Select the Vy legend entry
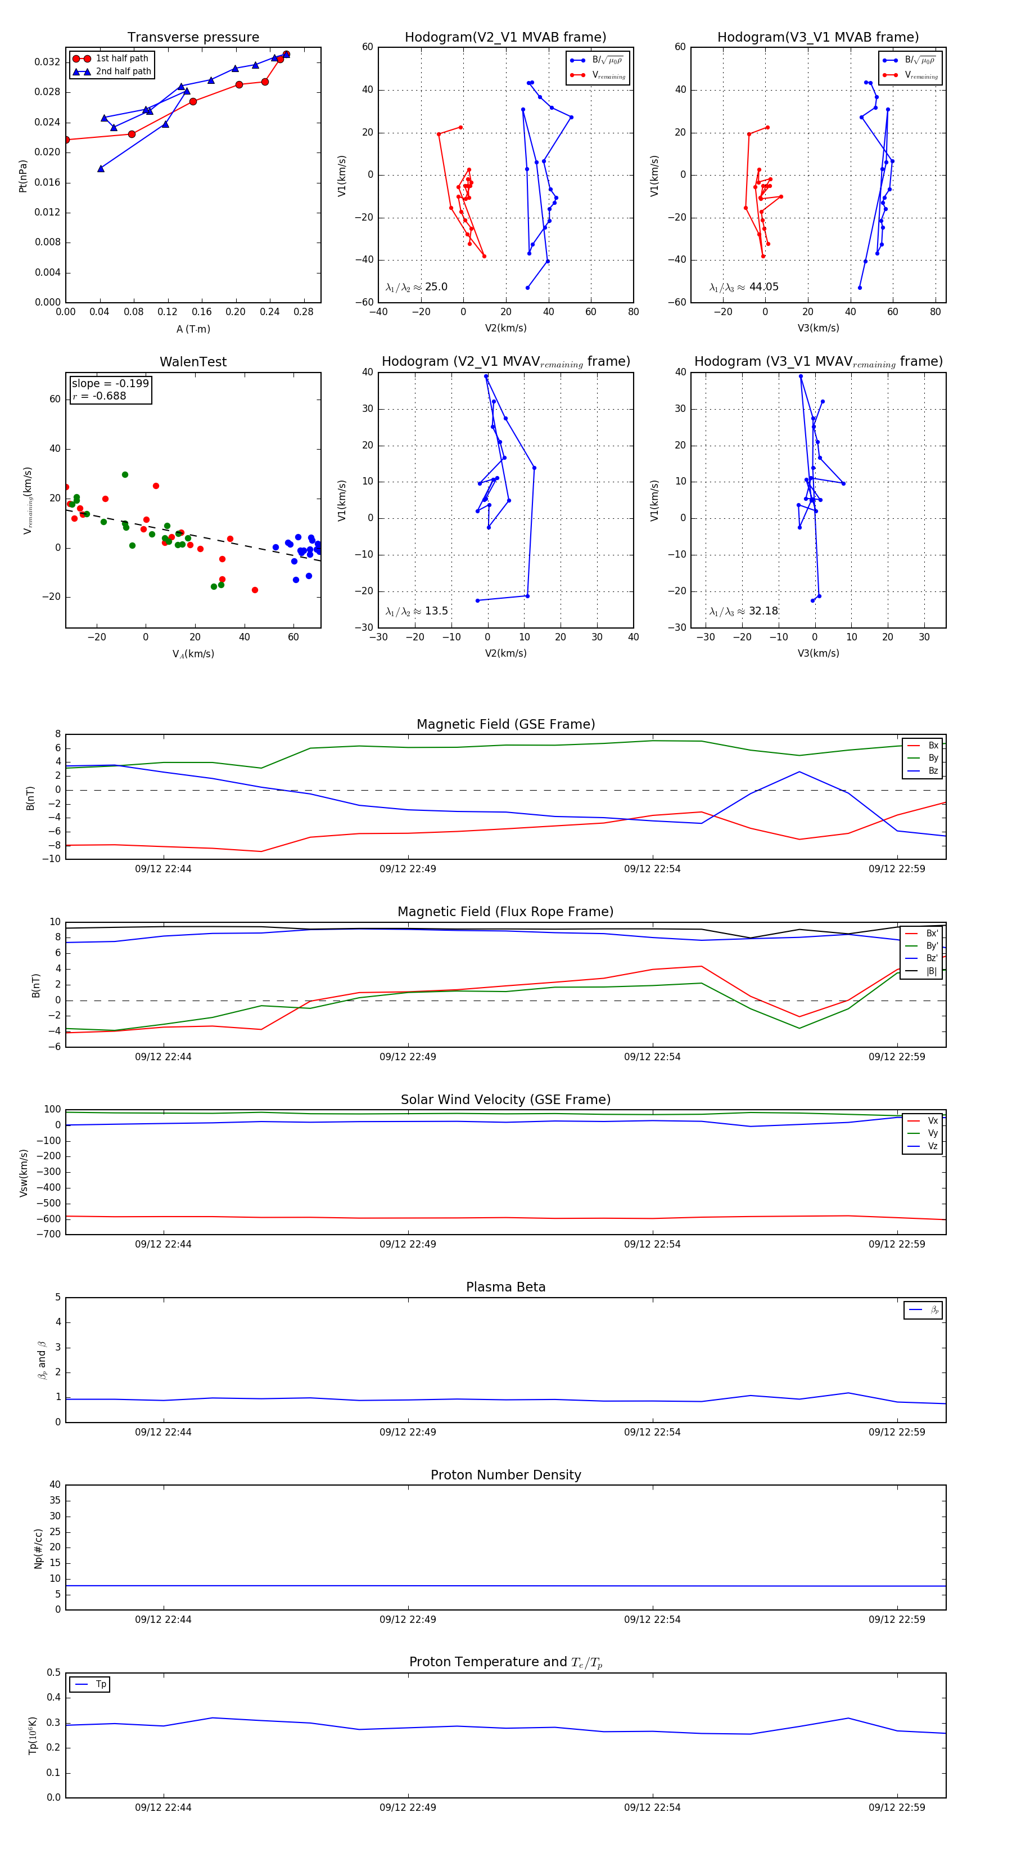This screenshot has width=1012, height=1857. tap(923, 1133)
